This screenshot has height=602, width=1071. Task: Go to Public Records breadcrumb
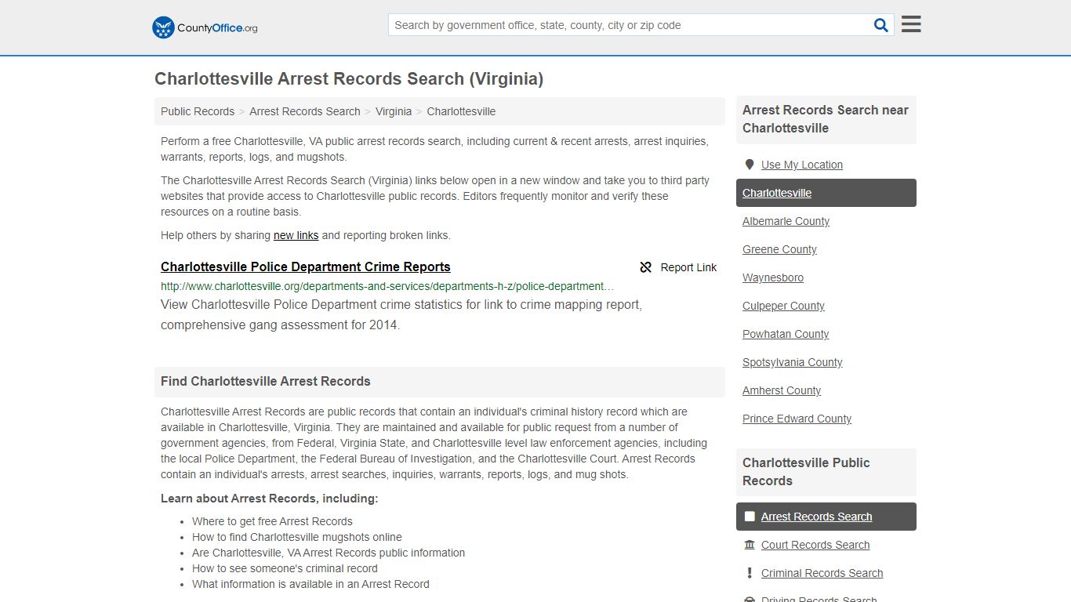point(198,111)
